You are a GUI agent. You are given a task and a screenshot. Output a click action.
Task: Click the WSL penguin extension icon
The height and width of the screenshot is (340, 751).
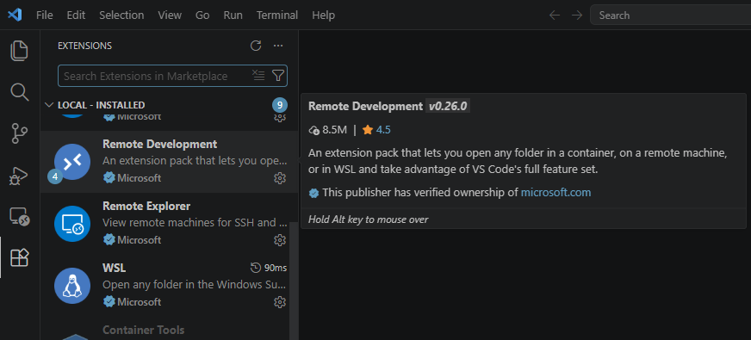(72, 286)
